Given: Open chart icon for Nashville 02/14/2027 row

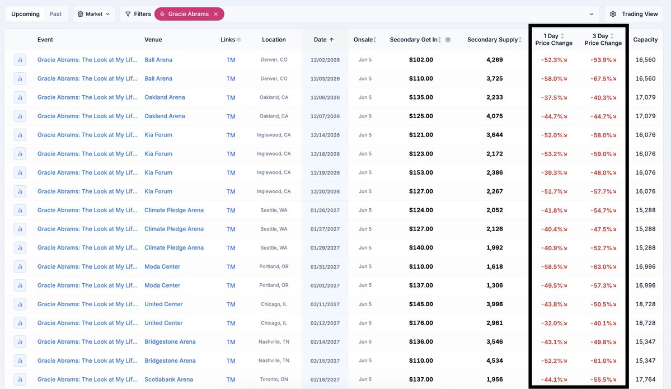Looking at the screenshot, I should 20,342.
